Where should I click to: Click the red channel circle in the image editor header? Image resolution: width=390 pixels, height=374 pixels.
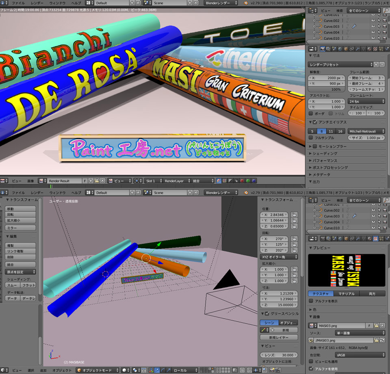[x=242, y=181]
